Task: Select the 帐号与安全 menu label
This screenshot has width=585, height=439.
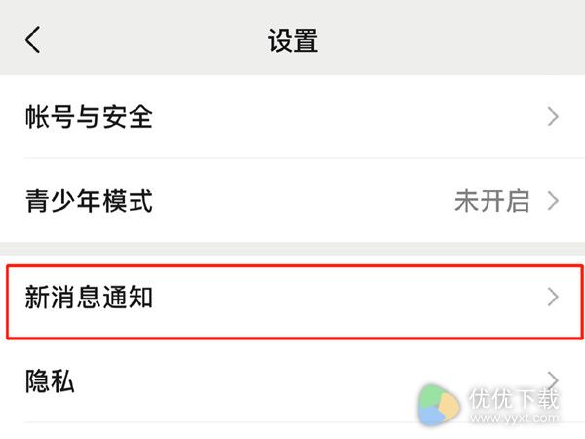Action: point(89,117)
